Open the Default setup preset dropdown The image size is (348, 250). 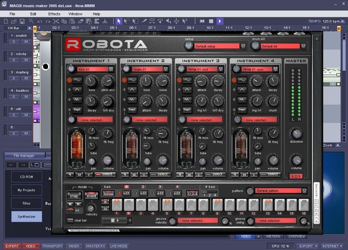point(243,46)
